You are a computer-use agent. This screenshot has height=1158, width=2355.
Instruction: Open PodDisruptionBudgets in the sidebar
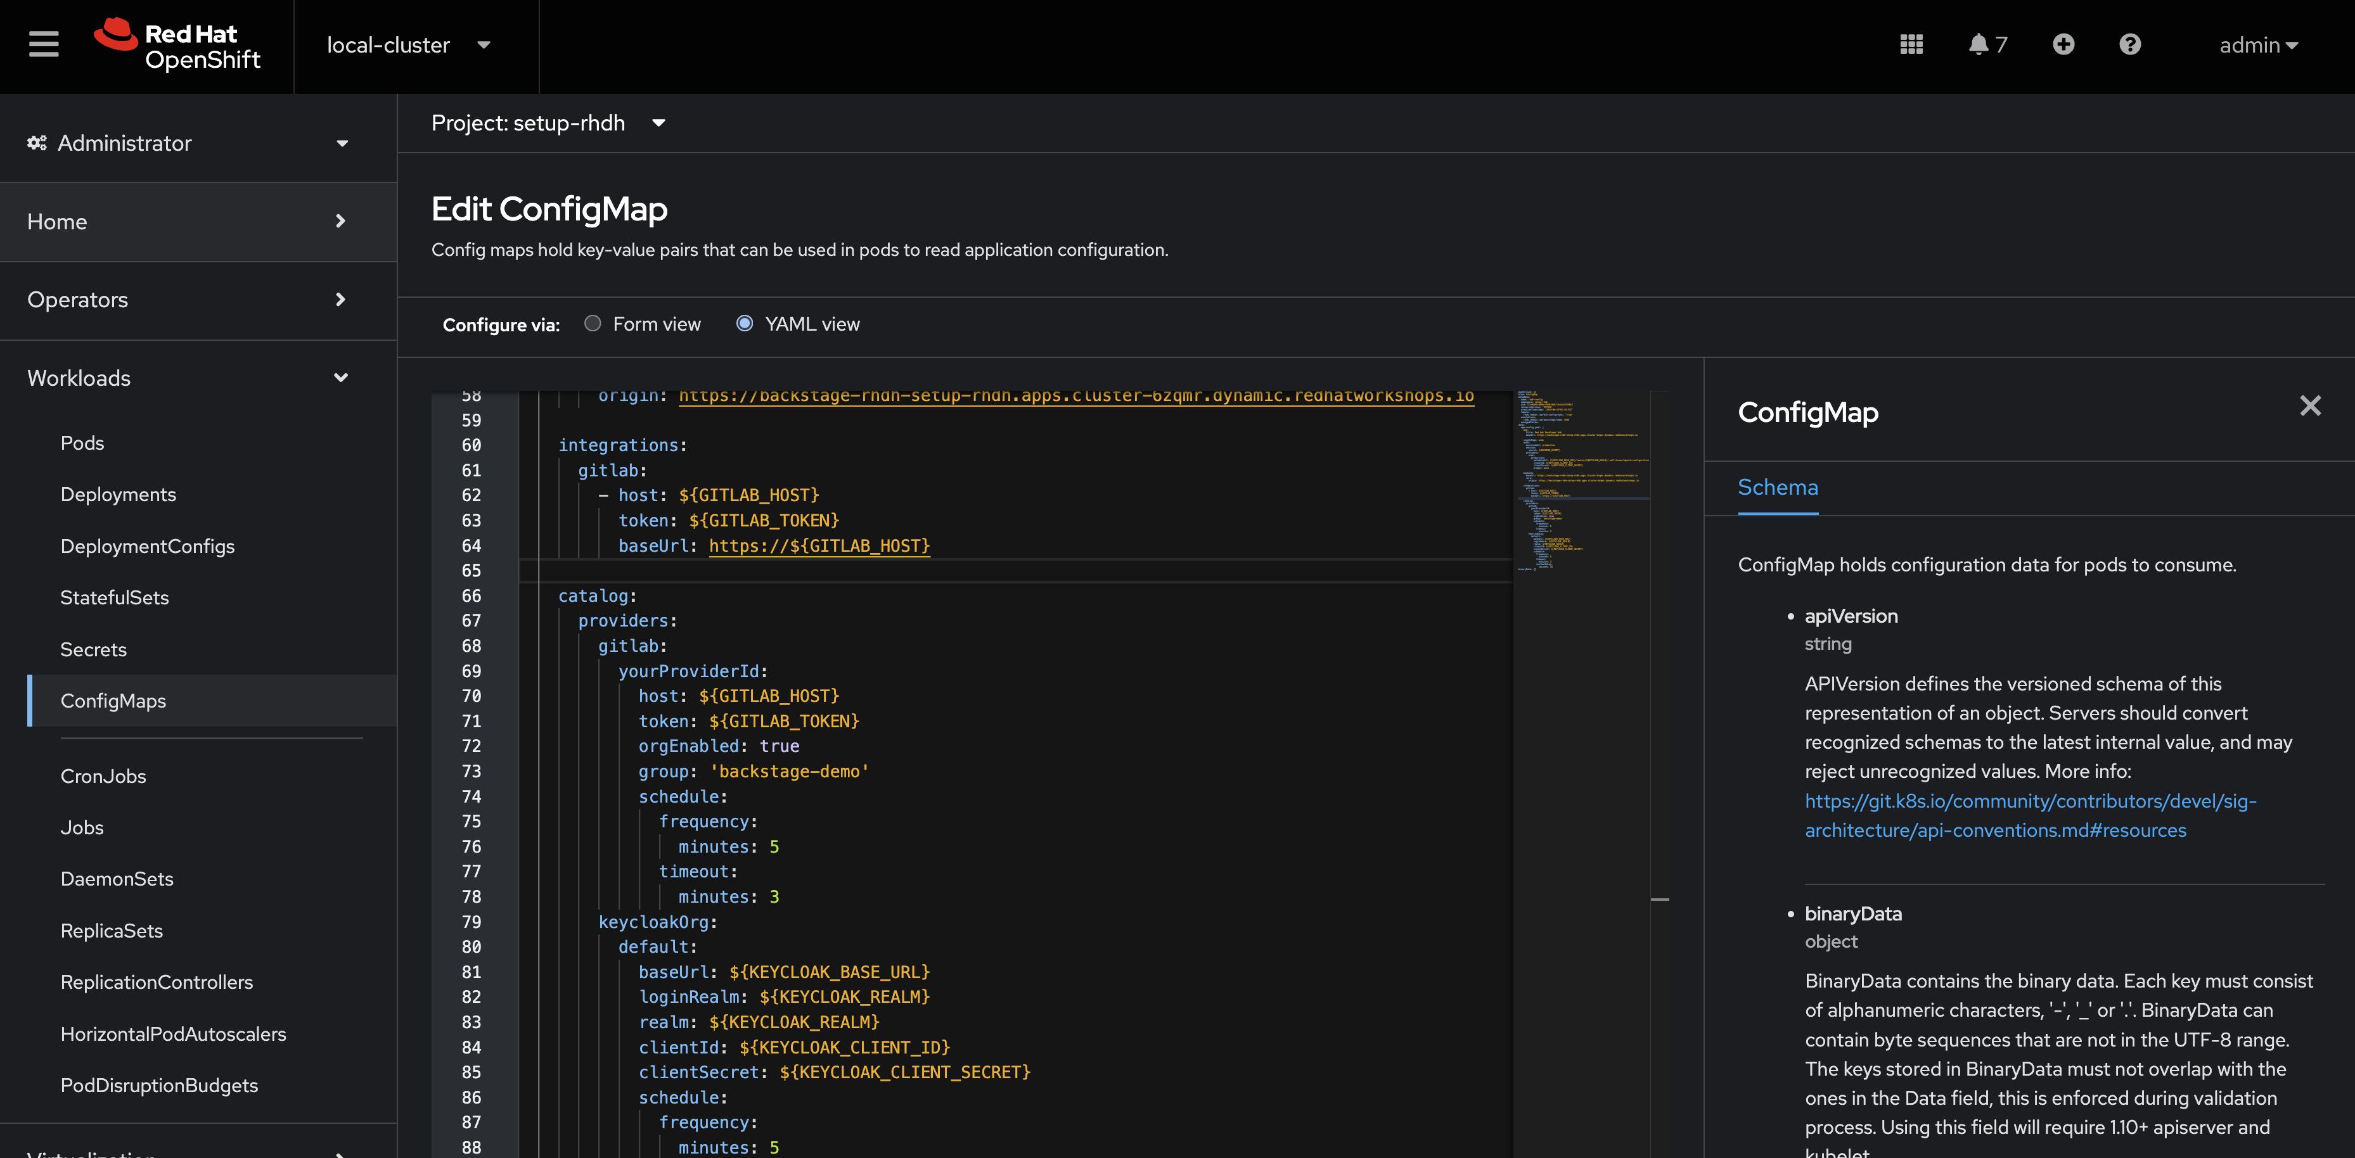pos(159,1086)
